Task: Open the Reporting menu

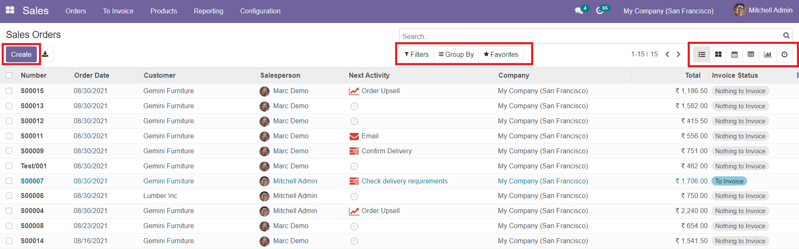Action: [208, 11]
